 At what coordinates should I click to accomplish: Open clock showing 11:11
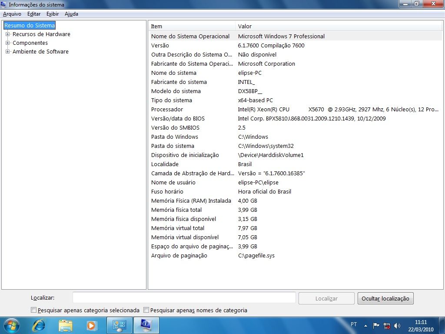[421, 326]
